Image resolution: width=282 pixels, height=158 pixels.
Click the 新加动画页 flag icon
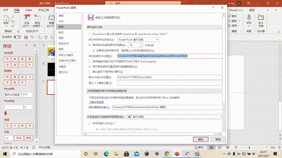click(x=37, y=18)
